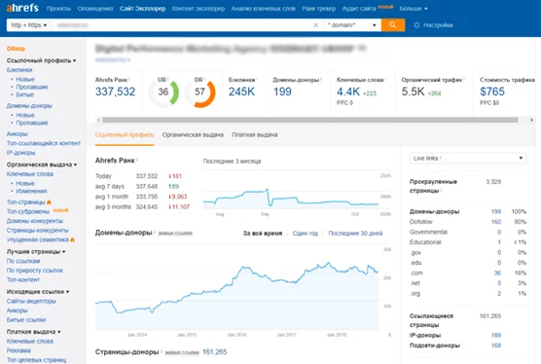The image size is (541, 364).
Task: Open Страницы-конкуренты sidebar link
Action: click(x=38, y=230)
